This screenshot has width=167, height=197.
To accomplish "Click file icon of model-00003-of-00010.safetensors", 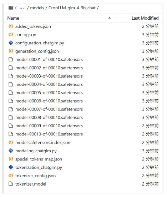I will point(11,76).
